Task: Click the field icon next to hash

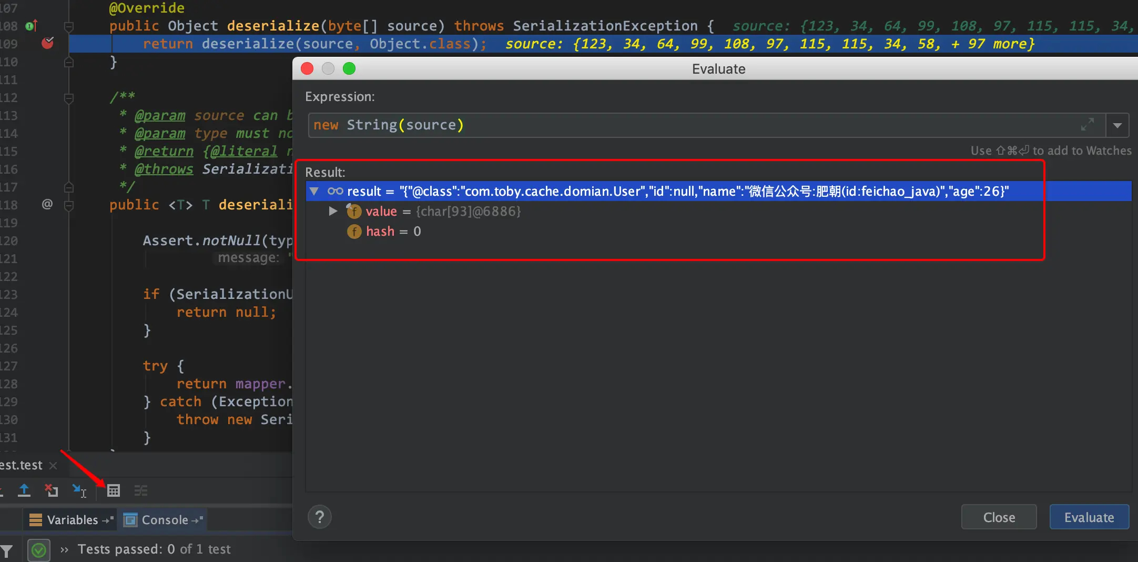Action: 354,232
